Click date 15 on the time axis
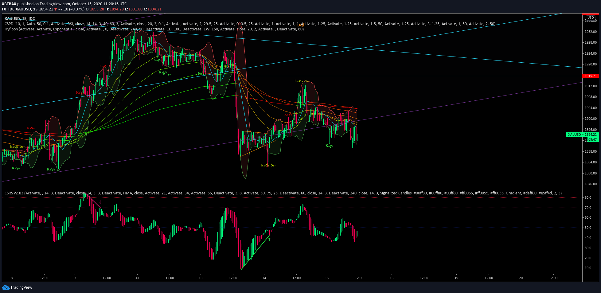Viewport: 601px width, 293px height. (x=327, y=278)
